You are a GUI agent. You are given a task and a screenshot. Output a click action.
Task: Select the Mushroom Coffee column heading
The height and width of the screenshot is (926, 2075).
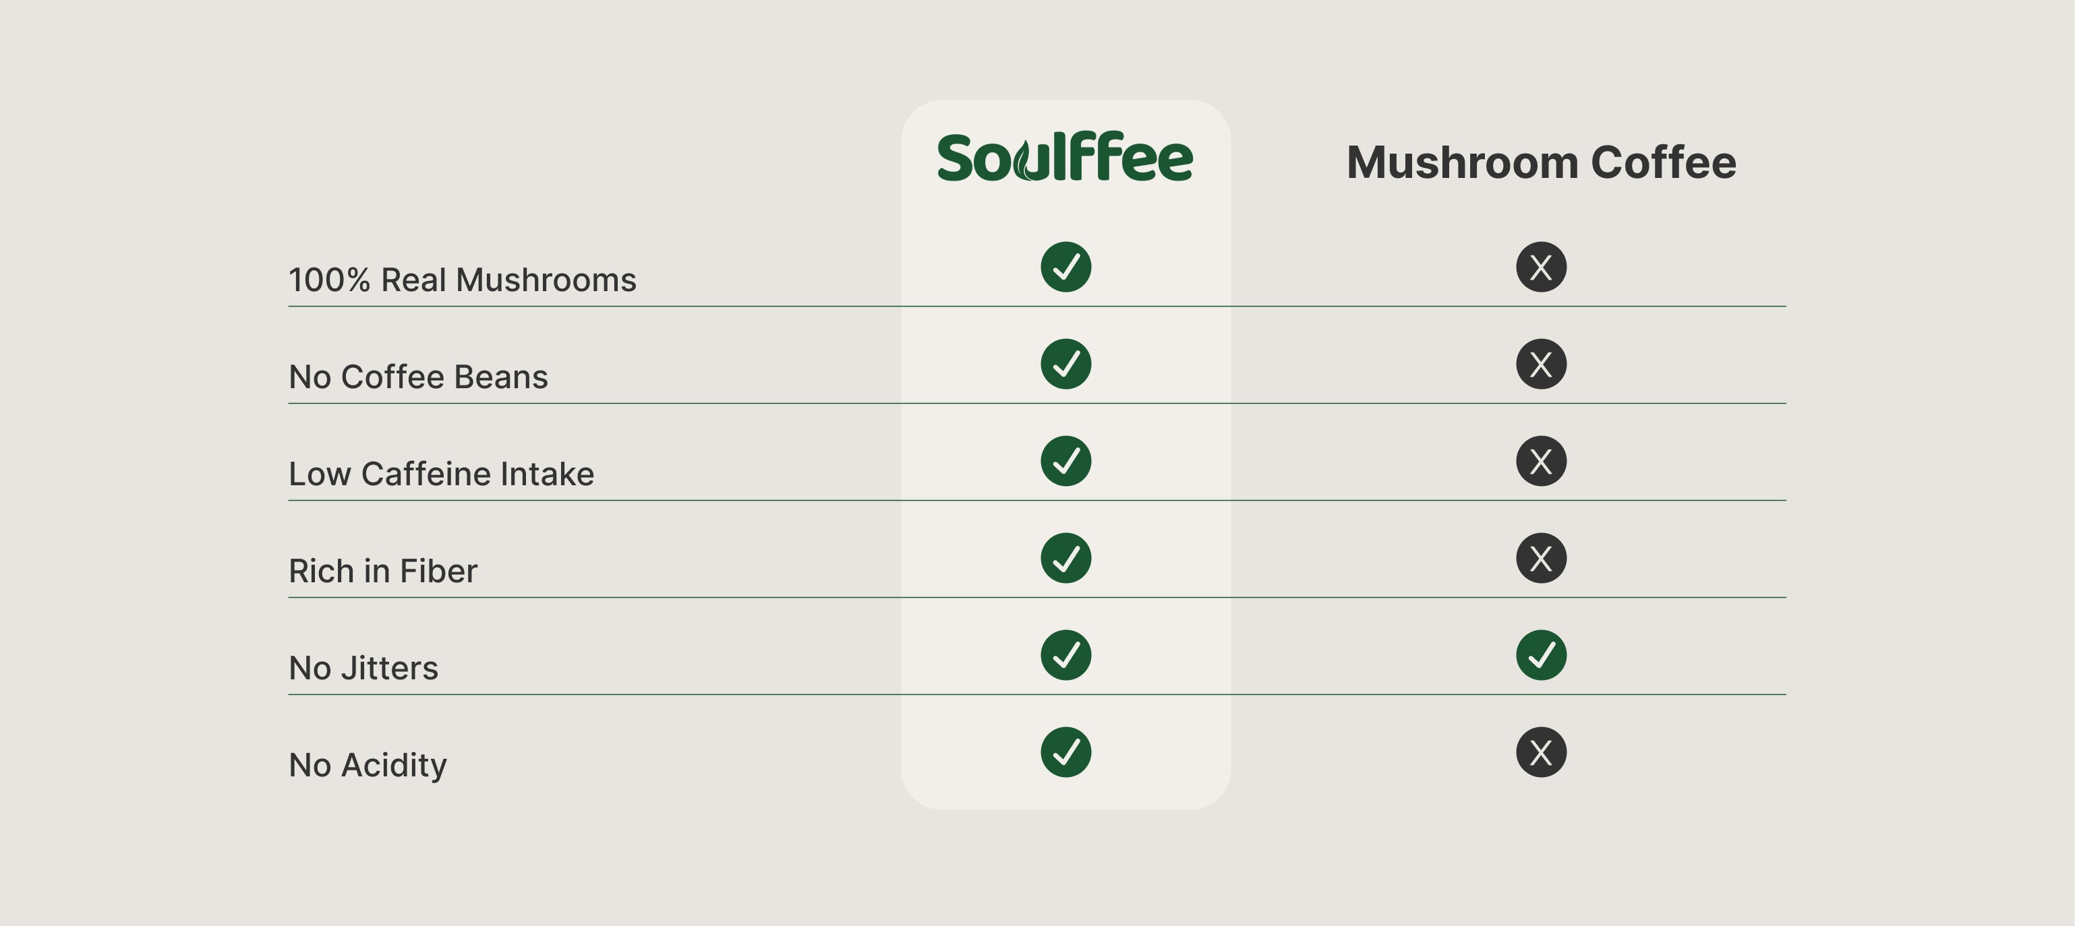[1541, 162]
